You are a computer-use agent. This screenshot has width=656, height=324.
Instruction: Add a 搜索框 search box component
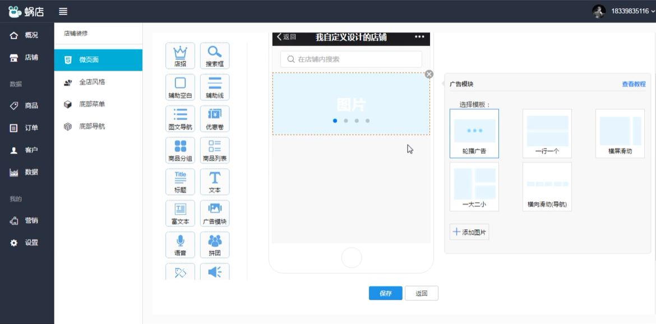215,55
